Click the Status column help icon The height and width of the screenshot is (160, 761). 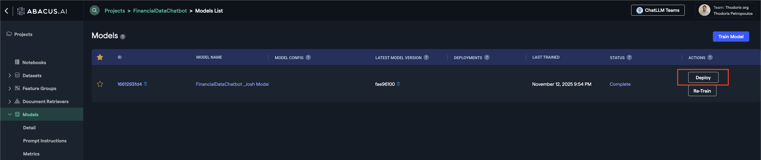[x=629, y=58]
